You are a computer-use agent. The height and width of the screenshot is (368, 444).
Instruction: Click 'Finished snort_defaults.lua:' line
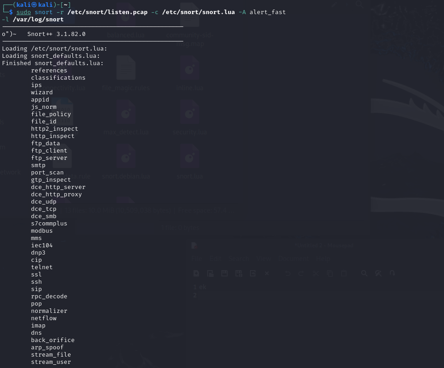[x=53, y=63]
